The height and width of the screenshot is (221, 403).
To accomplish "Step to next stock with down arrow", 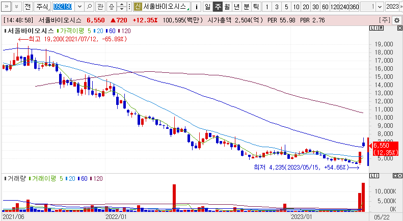I will (x=122, y=9).
